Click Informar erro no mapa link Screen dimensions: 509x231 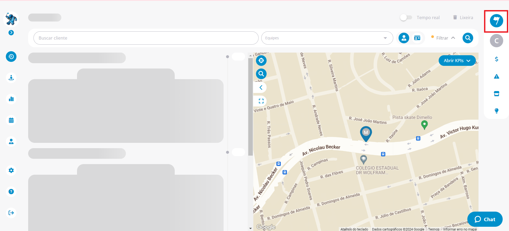[460, 229]
